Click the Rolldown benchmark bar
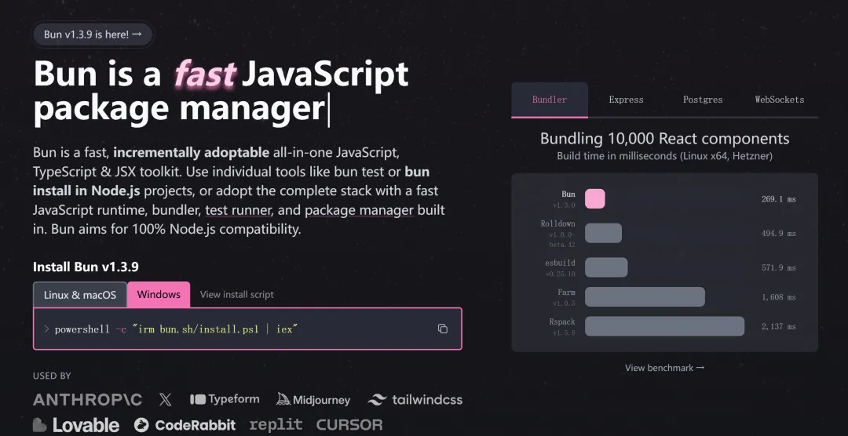 tap(604, 234)
